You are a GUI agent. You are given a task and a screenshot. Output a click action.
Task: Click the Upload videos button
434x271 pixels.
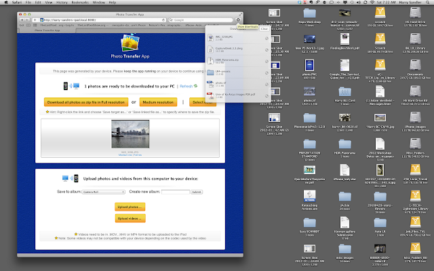coord(130,218)
